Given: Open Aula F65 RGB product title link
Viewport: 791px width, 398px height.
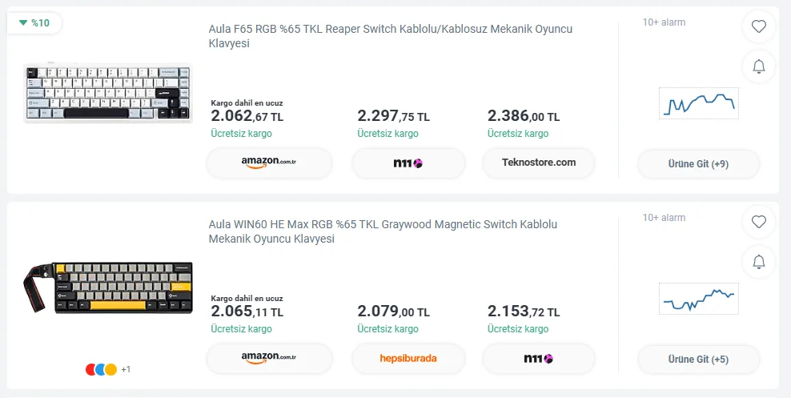Looking at the screenshot, I should point(391,36).
